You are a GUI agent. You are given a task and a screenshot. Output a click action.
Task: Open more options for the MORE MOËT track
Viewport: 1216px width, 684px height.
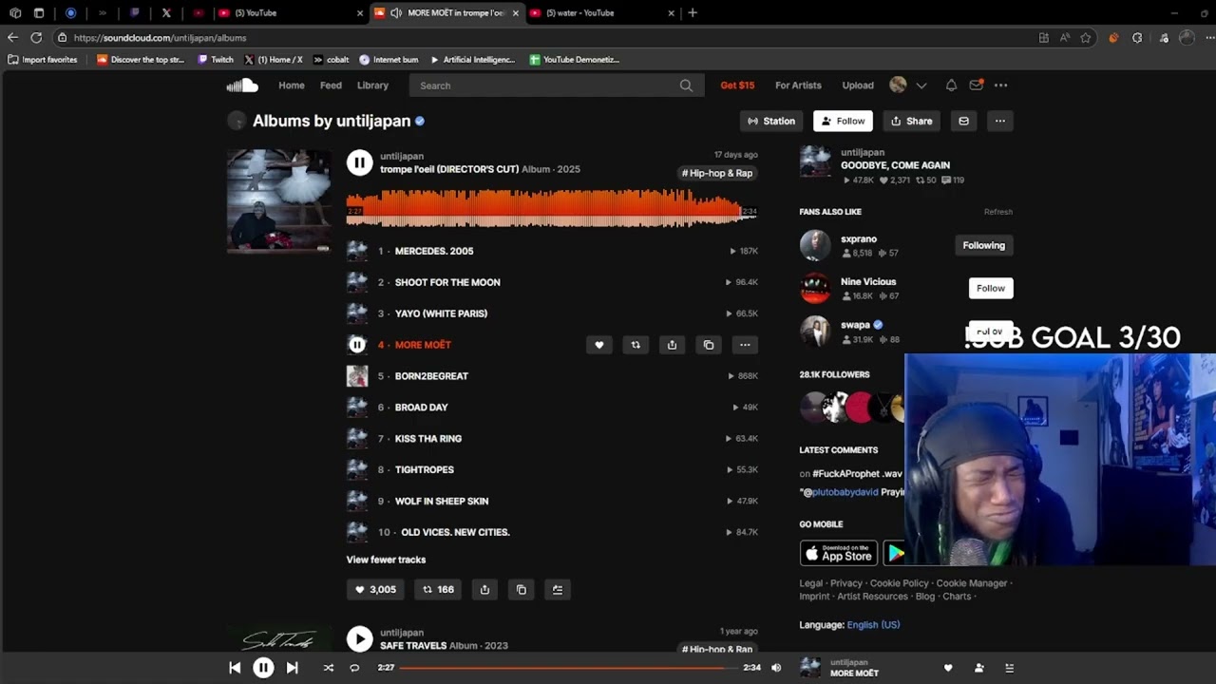pos(745,345)
